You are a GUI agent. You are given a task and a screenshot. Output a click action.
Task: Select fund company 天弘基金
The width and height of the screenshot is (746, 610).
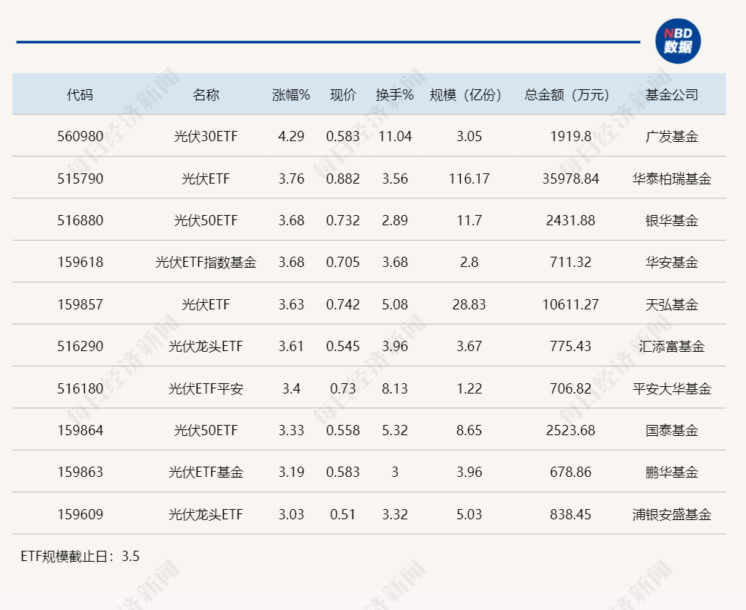(672, 304)
